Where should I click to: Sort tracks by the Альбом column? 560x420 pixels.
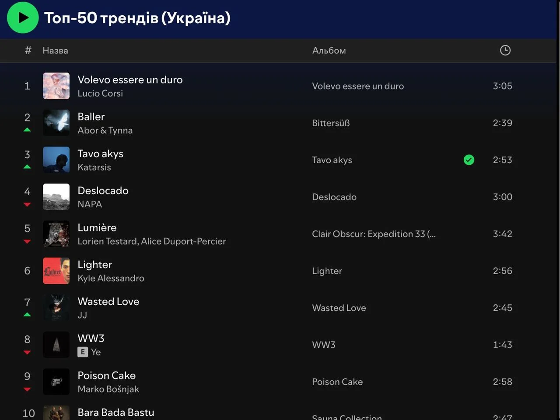click(x=329, y=50)
